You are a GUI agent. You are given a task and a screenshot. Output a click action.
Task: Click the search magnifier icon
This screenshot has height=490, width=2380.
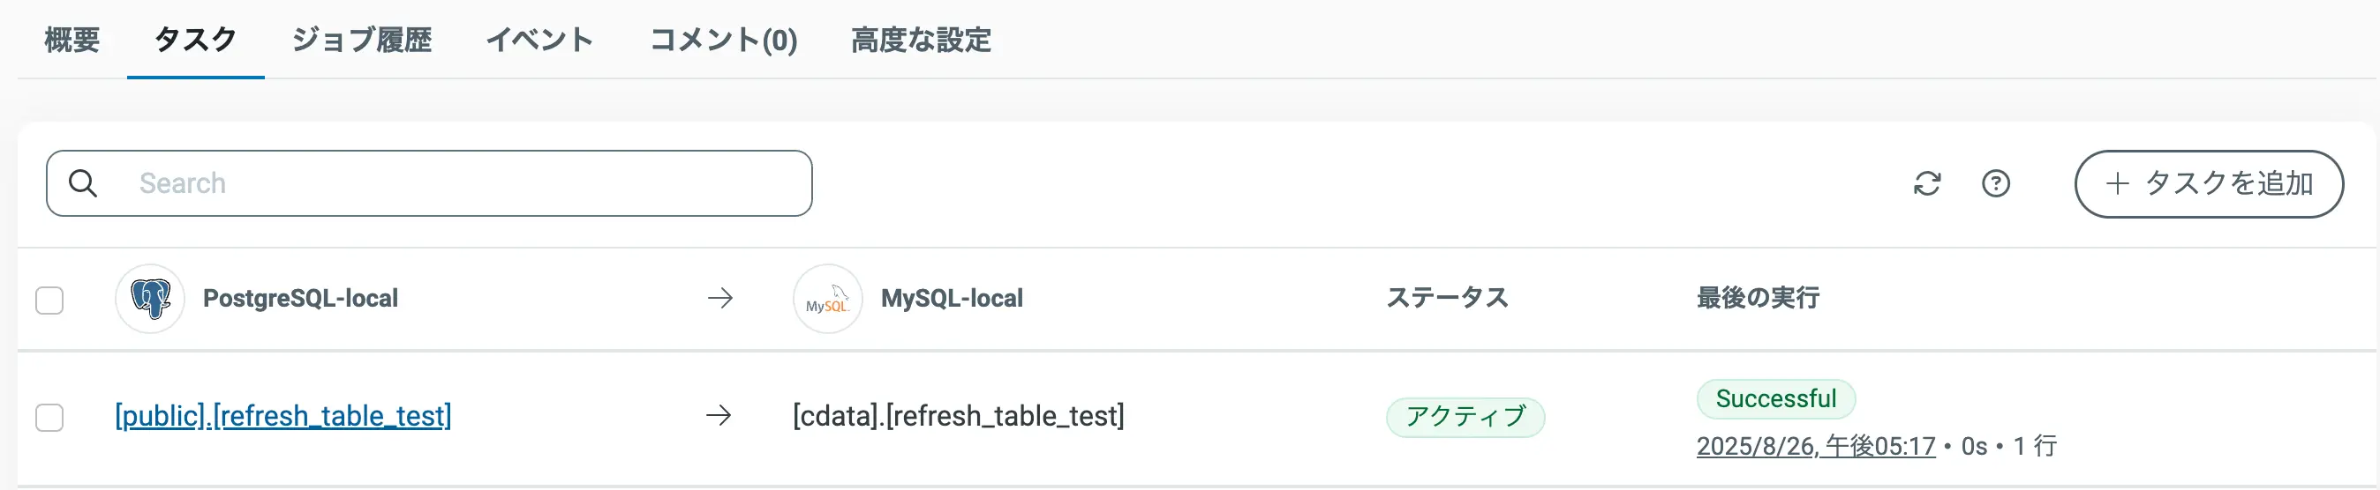point(83,183)
